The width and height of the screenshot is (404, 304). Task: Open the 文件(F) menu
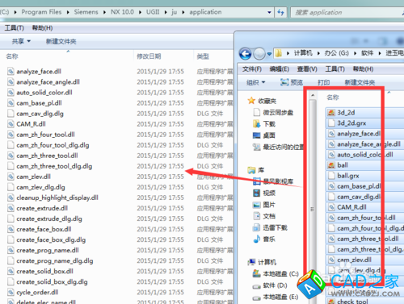[252, 69]
